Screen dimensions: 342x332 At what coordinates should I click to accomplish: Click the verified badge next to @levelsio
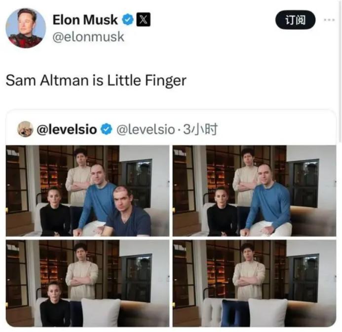(x=106, y=130)
